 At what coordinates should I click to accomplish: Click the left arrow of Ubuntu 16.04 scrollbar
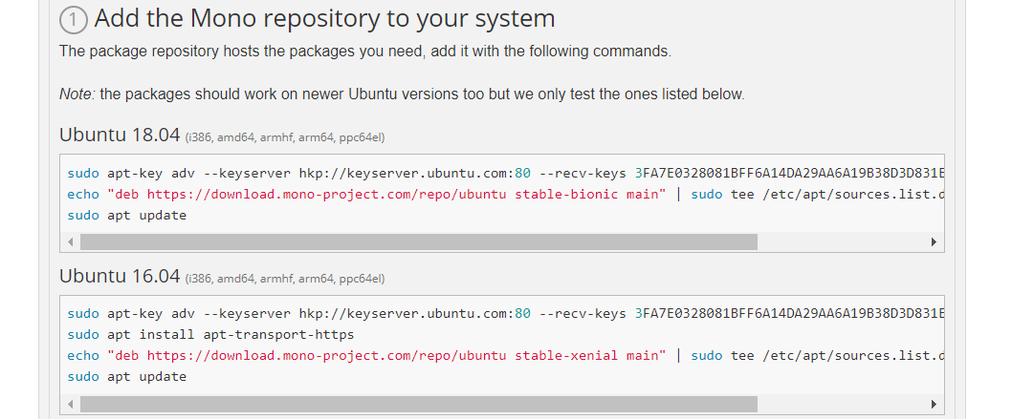tap(71, 404)
